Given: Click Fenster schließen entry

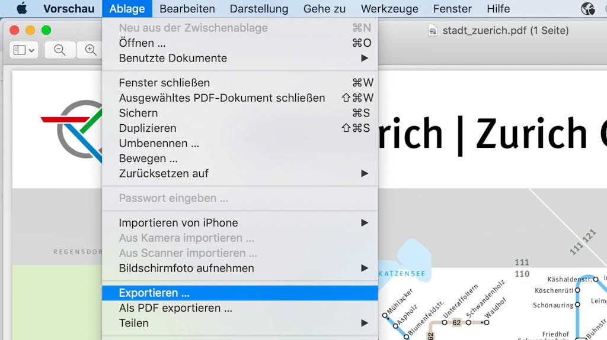Looking at the screenshot, I should (240, 83).
